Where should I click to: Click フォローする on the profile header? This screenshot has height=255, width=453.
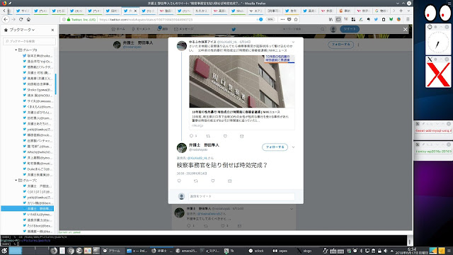point(340,45)
